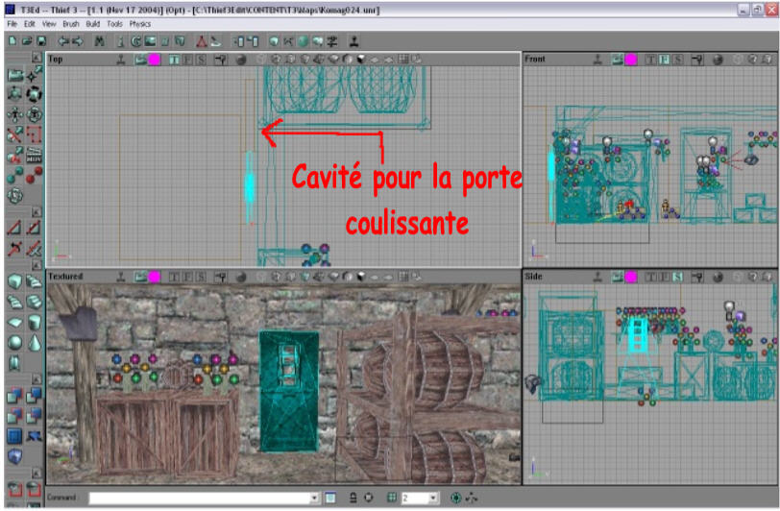This screenshot has width=780, height=511.
Task: Click the Subtract brush CSG icon
Action: point(34,396)
